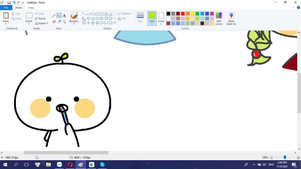
Task: Open the shape Outline dropdown
Action: click(x=125, y=13)
